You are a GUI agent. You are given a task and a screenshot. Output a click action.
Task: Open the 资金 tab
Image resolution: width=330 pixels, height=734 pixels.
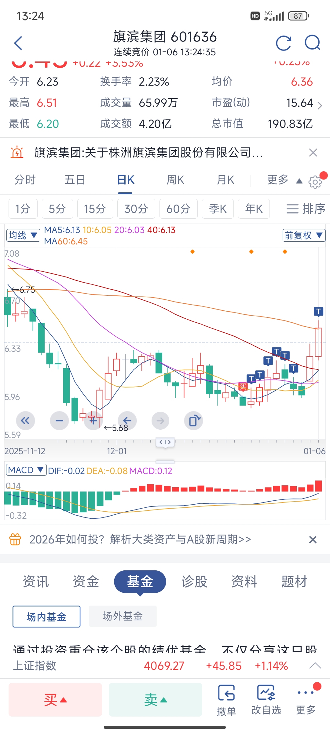point(86,581)
